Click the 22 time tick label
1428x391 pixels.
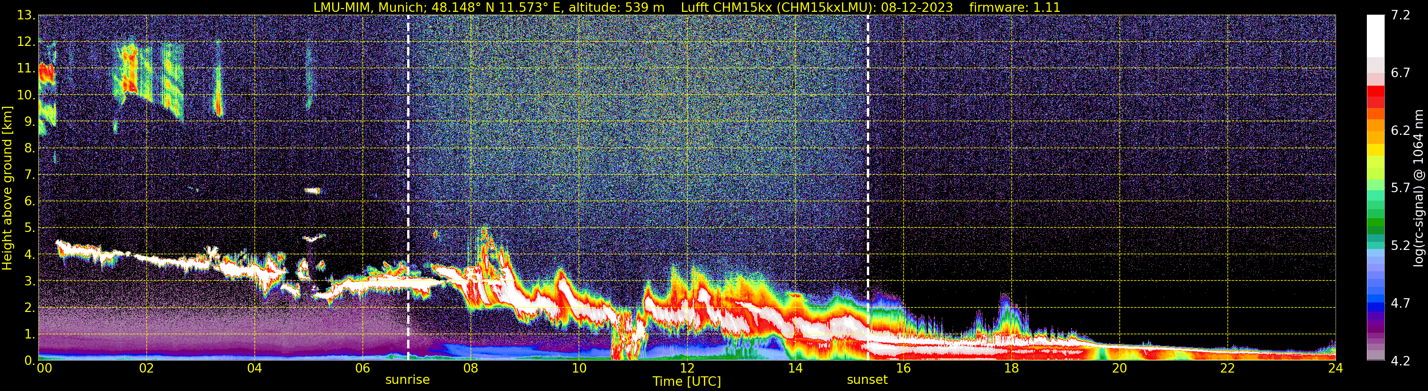coord(1228,368)
